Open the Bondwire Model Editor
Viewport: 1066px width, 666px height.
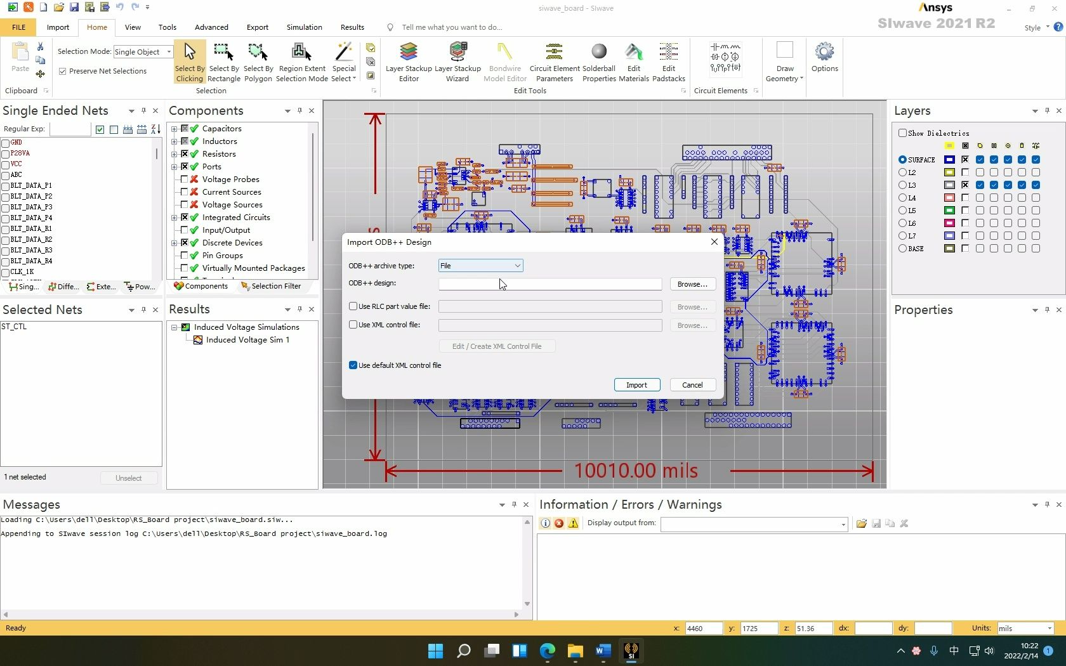[504, 62]
